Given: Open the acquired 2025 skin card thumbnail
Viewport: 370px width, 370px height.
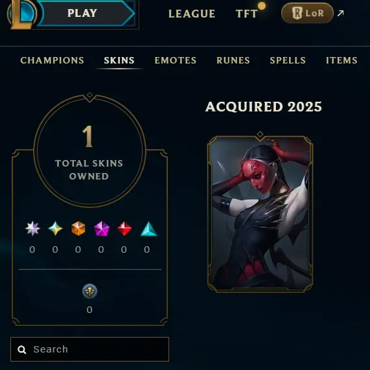Looking at the screenshot, I should tap(260, 213).
